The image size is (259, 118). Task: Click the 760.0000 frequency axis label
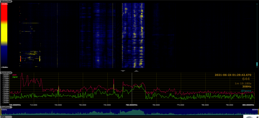coord(156,105)
